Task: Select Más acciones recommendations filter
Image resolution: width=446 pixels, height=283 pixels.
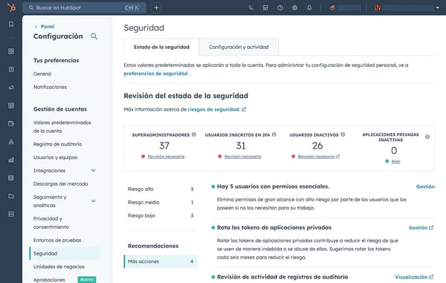Action: [x=161, y=261]
